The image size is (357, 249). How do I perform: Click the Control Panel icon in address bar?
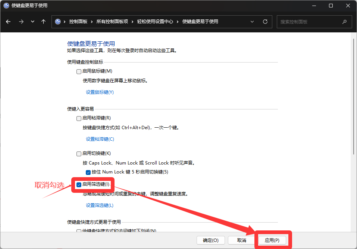tap(58, 22)
